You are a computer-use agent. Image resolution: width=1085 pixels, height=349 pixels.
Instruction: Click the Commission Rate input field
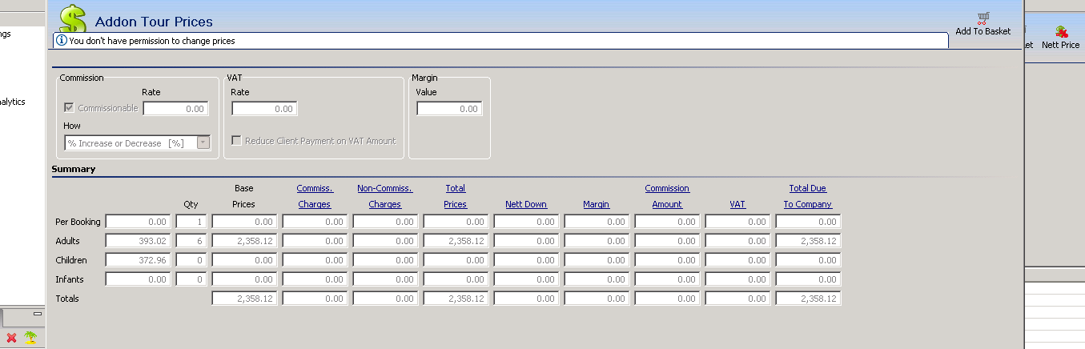tap(175, 109)
